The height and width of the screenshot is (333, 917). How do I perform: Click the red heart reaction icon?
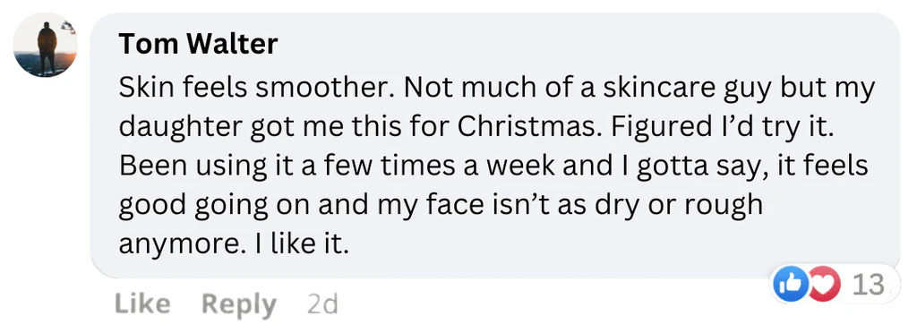pyautogui.click(x=823, y=284)
